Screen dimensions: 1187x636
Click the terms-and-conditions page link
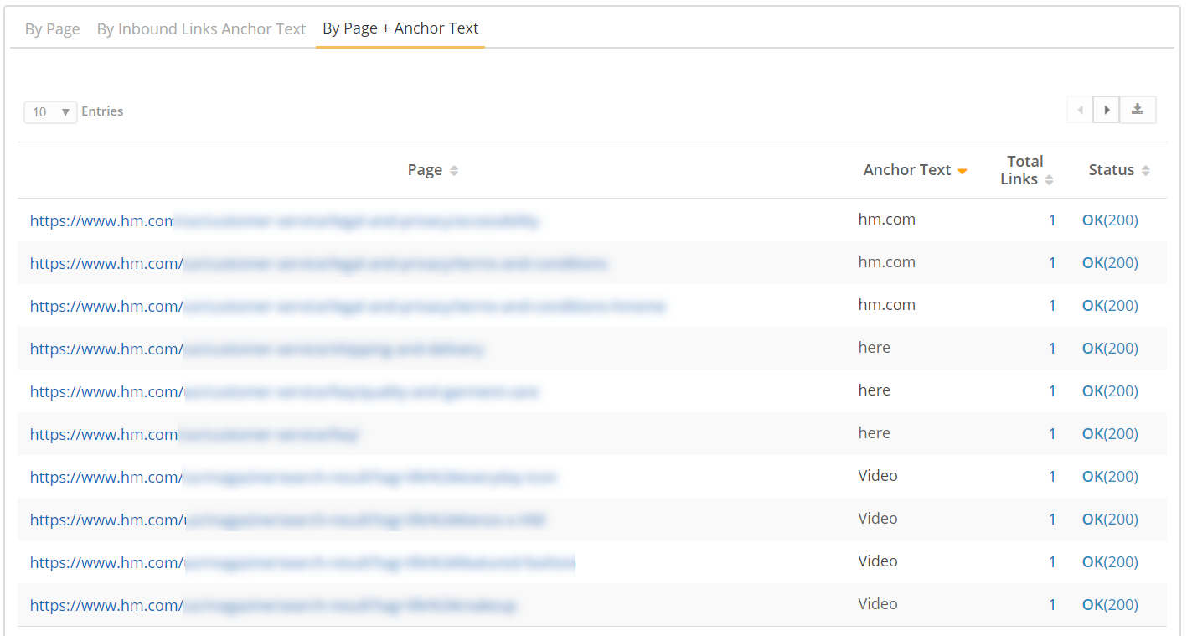click(318, 262)
